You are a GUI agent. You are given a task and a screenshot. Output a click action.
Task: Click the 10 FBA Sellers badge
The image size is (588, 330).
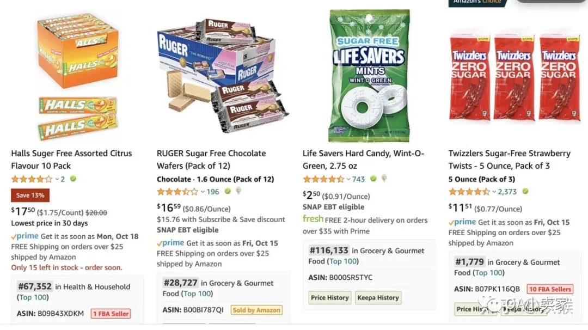coord(550,289)
